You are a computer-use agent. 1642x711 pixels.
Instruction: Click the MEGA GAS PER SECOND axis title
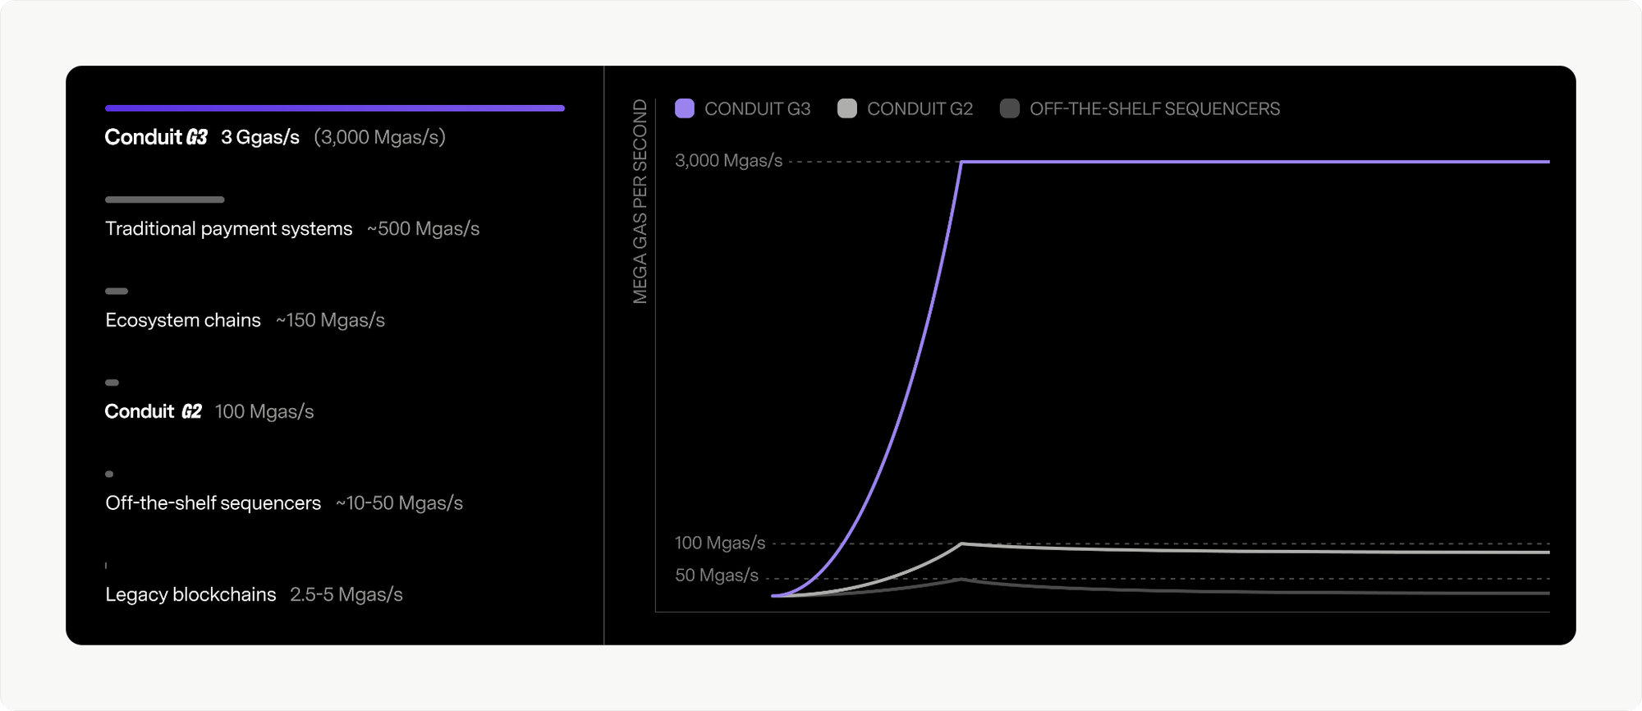[x=640, y=201]
